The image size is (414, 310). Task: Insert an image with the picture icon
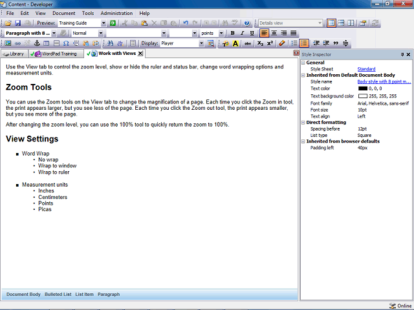[x=8, y=43]
